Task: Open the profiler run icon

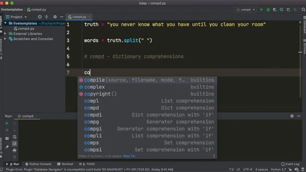Action: [282, 10]
